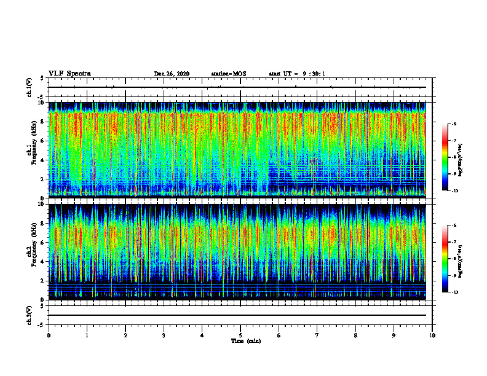The height and width of the screenshot is (376, 487).
Task: Click the "10" kHz tick of ch.2 spectrogram
Action: 42,204
